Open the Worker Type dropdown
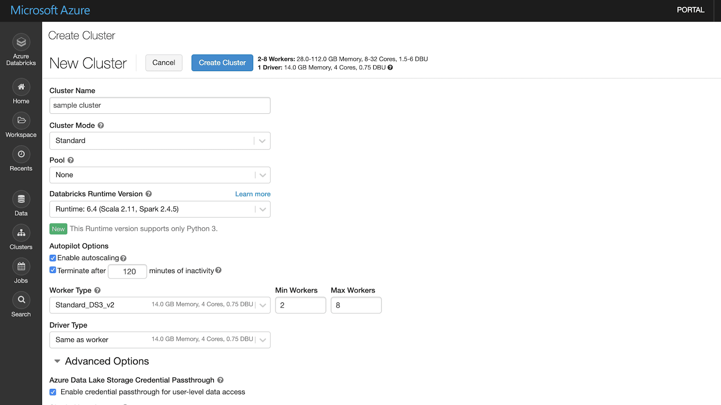The image size is (721, 405). click(x=160, y=305)
